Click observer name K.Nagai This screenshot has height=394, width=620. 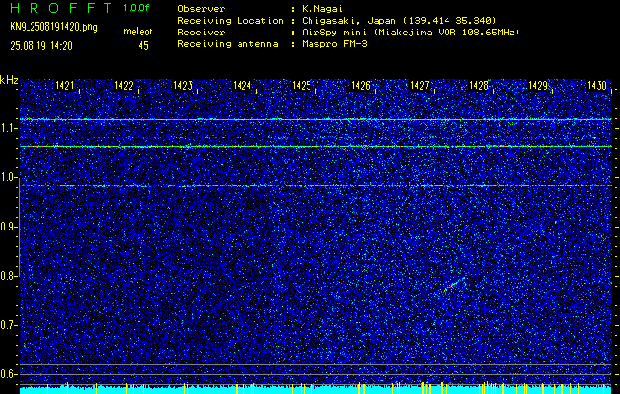(x=322, y=9)
